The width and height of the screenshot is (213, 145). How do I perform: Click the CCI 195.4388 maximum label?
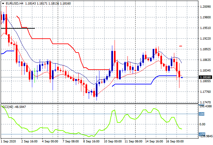tap(206, 106)
